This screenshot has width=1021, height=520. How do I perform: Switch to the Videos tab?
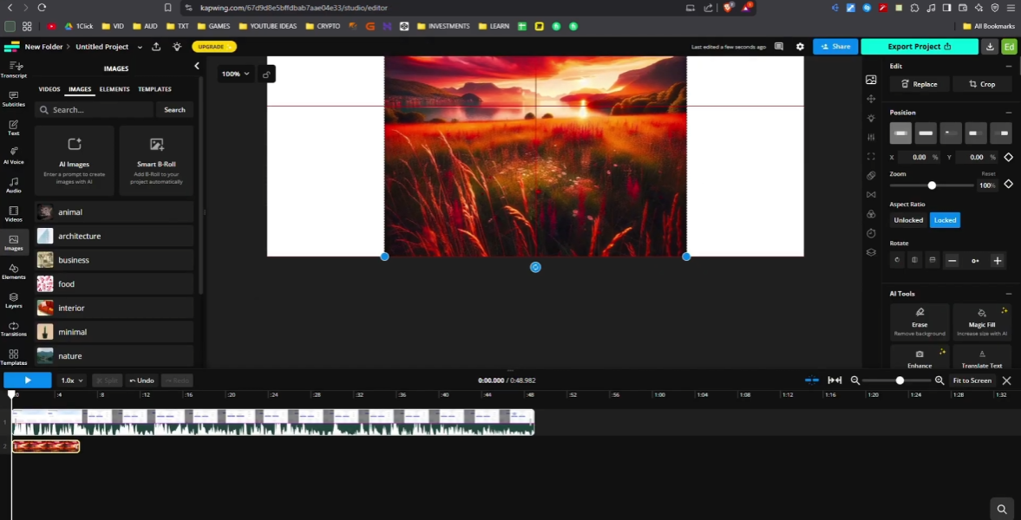[49, 89]
